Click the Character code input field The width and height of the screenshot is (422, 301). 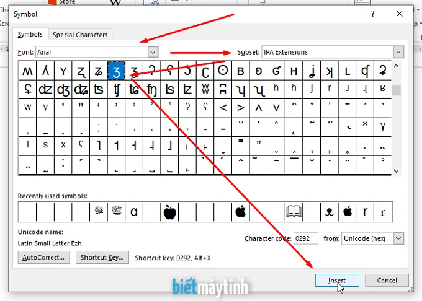306,238
